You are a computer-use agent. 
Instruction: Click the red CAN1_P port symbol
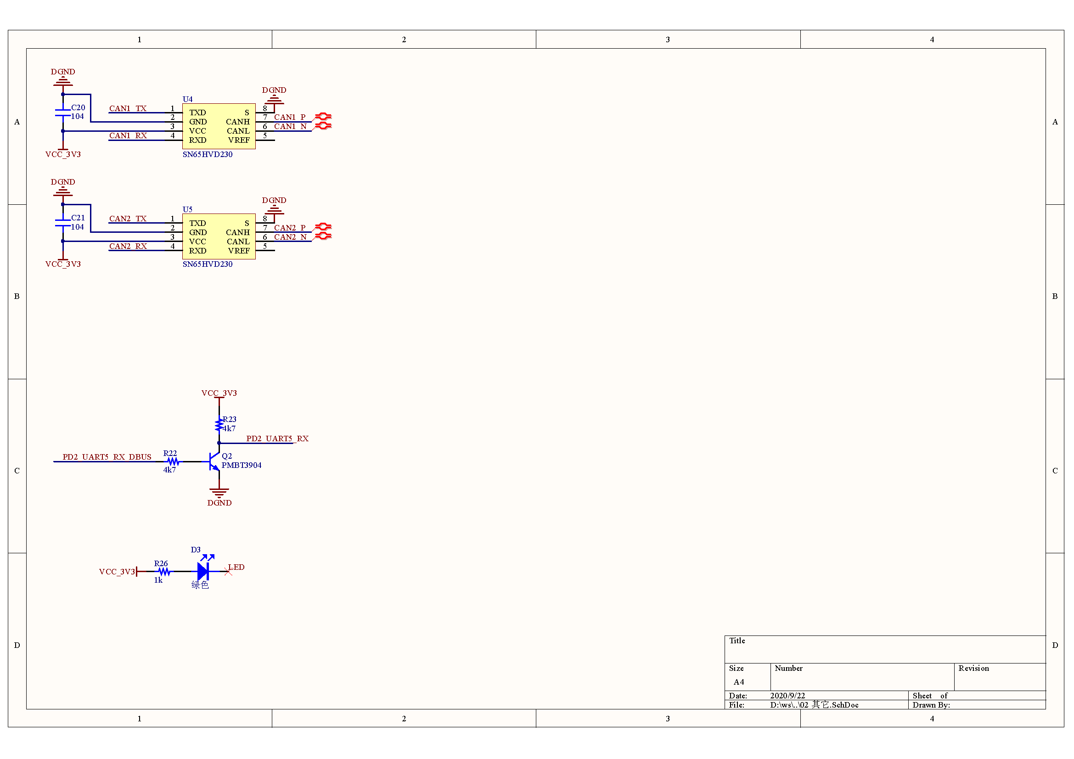point(323,117)
